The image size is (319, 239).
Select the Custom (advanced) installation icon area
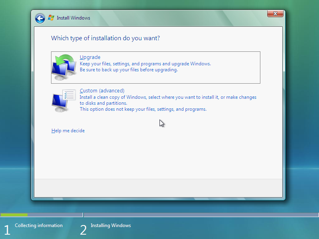[x=63, y=100]
